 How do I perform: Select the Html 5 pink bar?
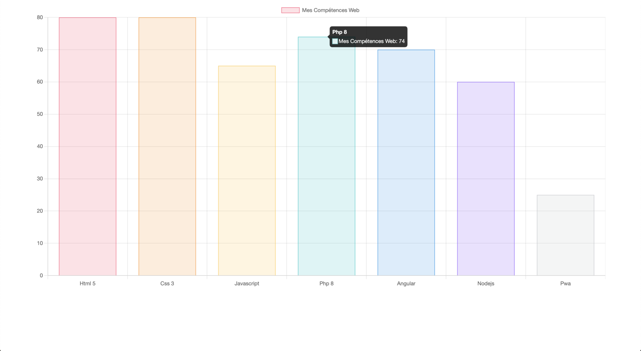[x=87, y=146]
